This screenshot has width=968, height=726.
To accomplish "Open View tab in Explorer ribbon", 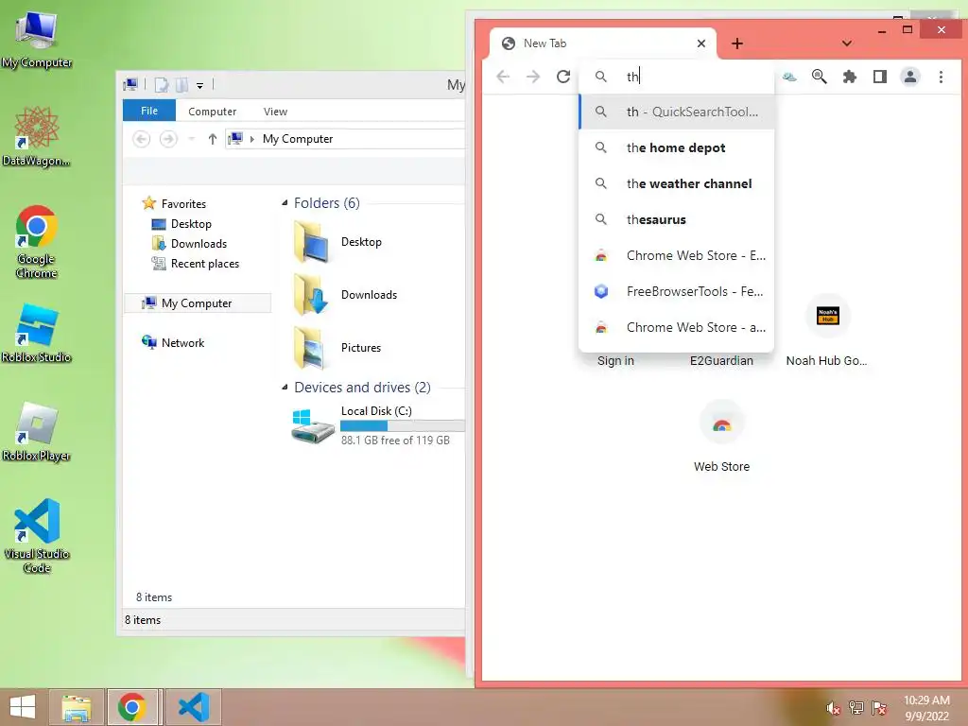I will [x=275, y=112].
